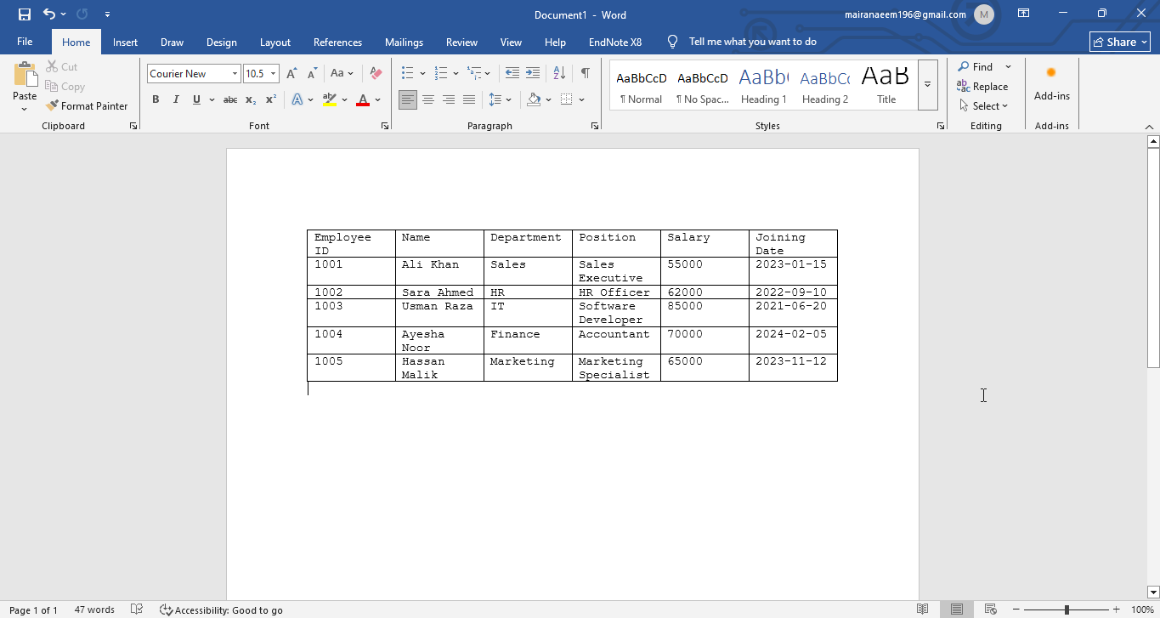Expand the font color dropdown arrow

point(378,99)
